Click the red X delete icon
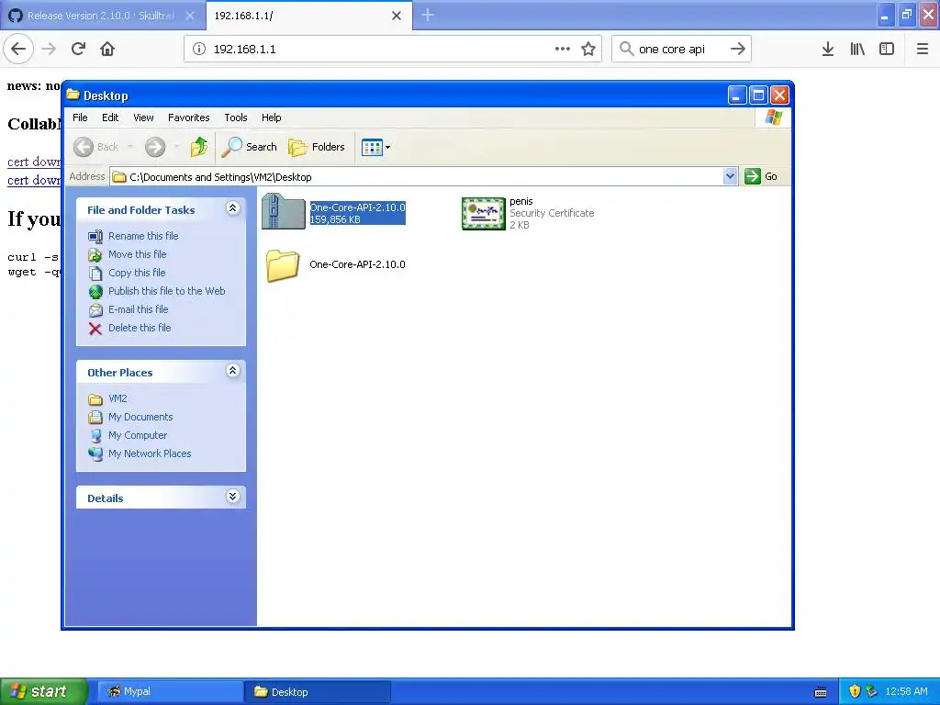Viewport: 940px width, 705px height. click(95, 329)
